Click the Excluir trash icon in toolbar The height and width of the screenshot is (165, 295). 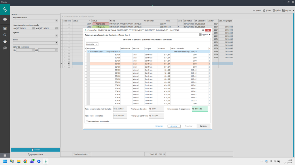pyautogui.click(x=274, y=10)
